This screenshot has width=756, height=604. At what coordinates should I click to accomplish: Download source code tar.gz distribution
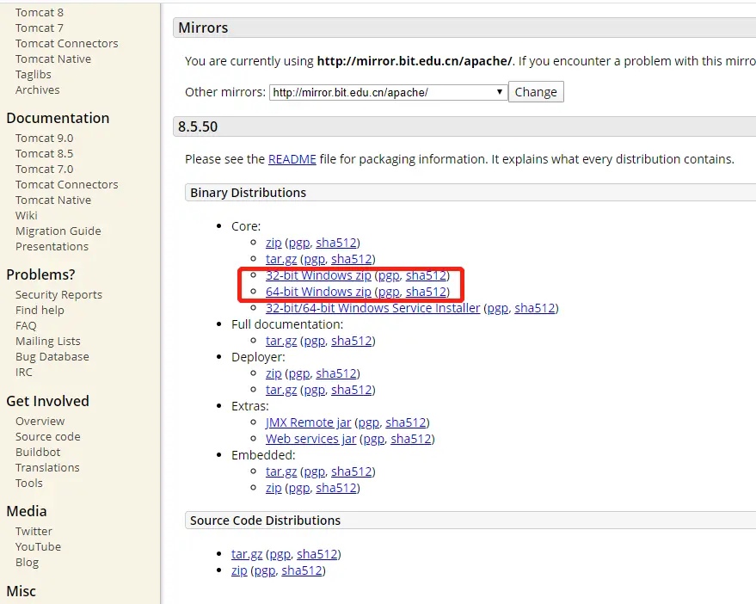pos(246,554)
